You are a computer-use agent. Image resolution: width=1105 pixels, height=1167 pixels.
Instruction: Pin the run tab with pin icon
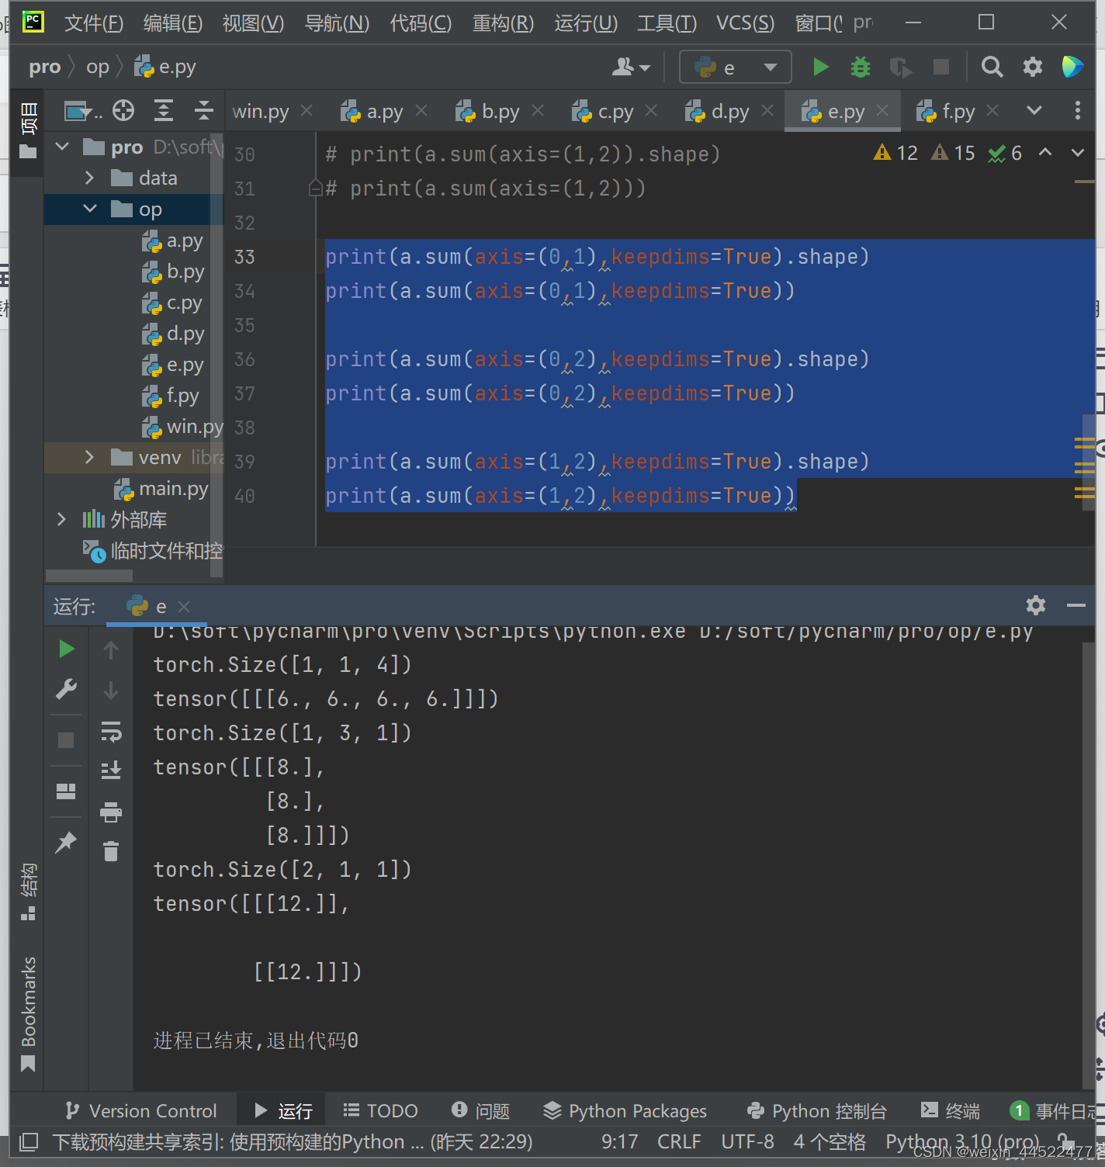[x=67, y=841]
